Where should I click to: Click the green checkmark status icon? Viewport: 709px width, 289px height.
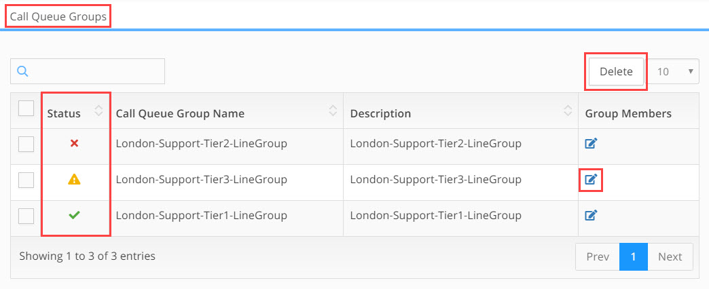74,216
